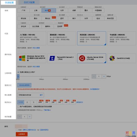The width and height of the screenshot is (137, 137).
Task: Choose the 多伦多 region
Action: click(24, 26)
